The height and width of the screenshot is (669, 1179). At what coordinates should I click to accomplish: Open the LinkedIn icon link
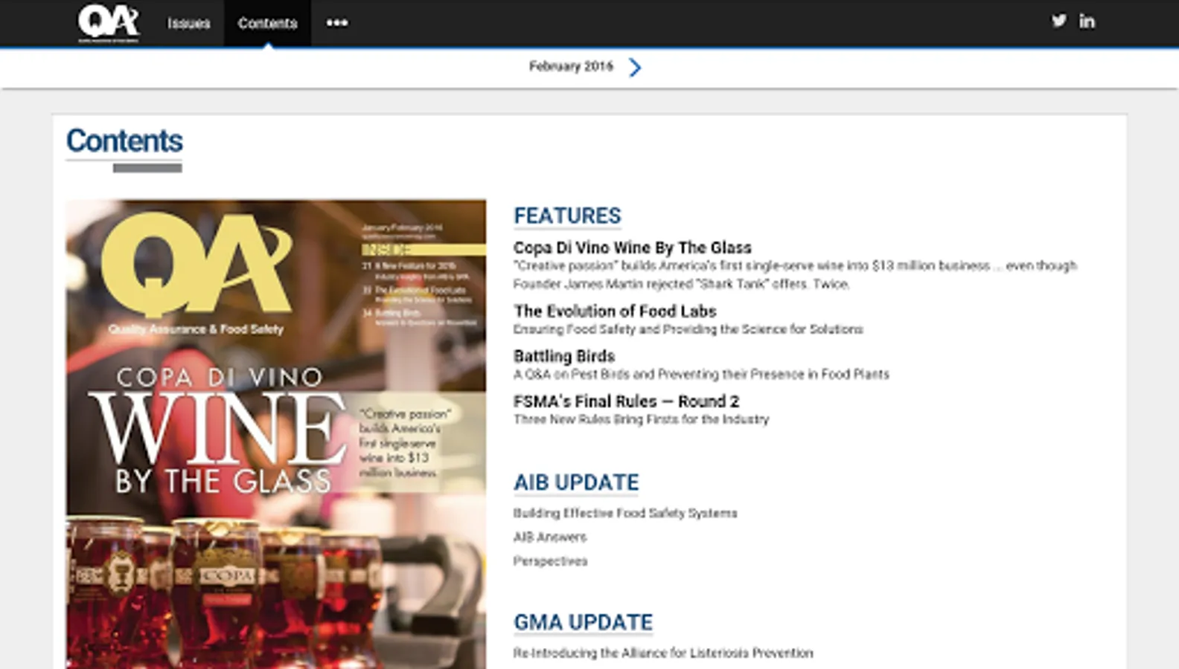[x=1087, y=21]
